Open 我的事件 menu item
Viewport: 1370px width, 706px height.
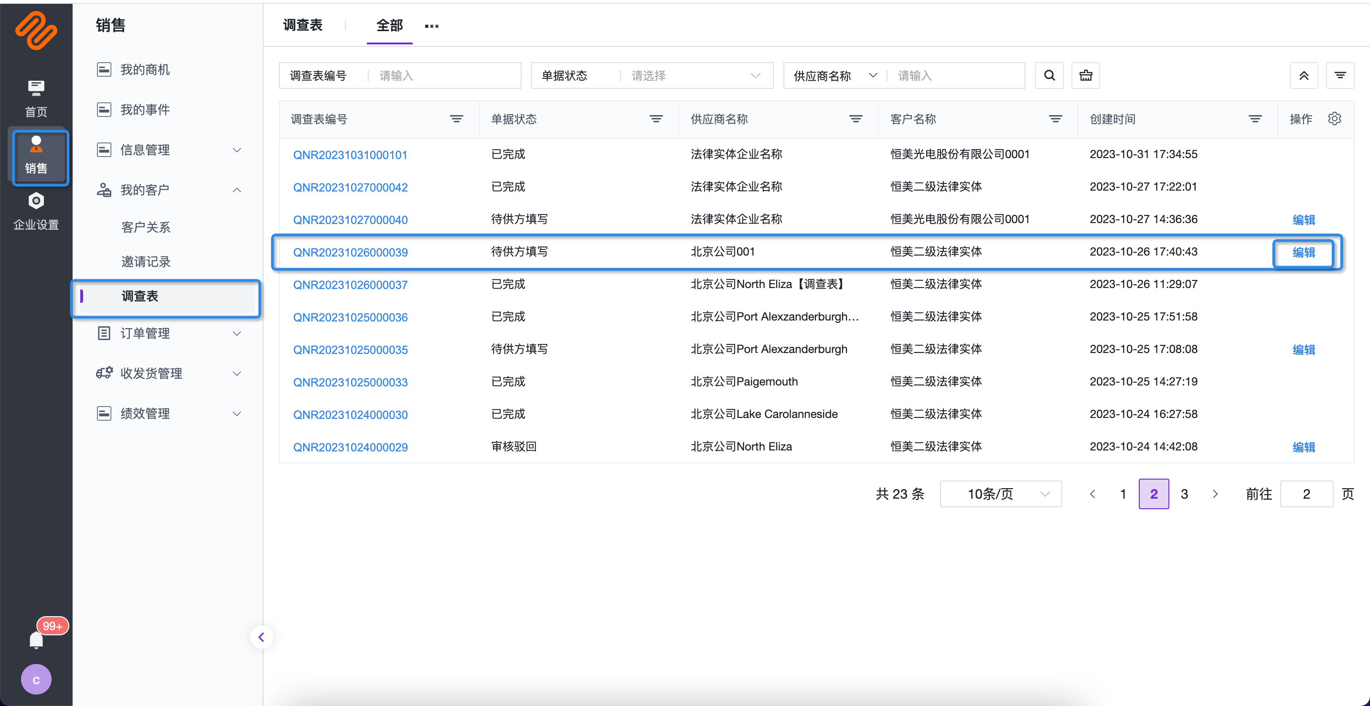tap(145, 109)
